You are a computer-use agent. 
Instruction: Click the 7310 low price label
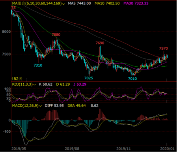[x=38, y=65]
